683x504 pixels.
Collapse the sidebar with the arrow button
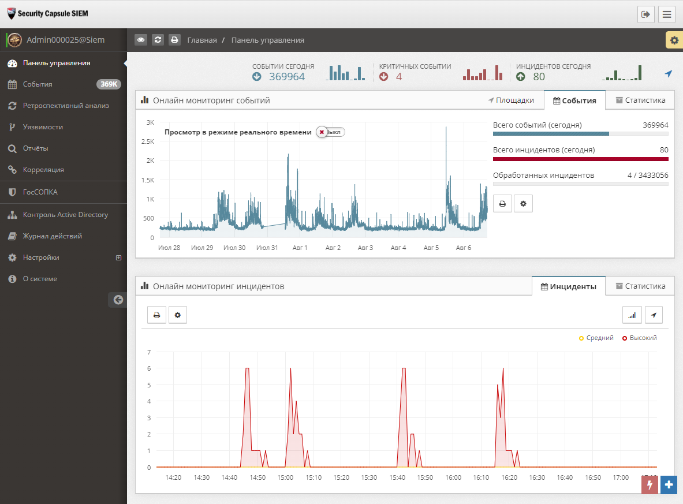(118, 299)
